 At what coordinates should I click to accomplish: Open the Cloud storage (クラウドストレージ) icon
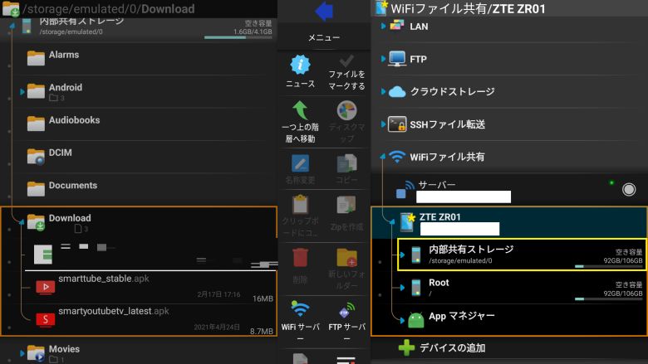click(397, 91)
